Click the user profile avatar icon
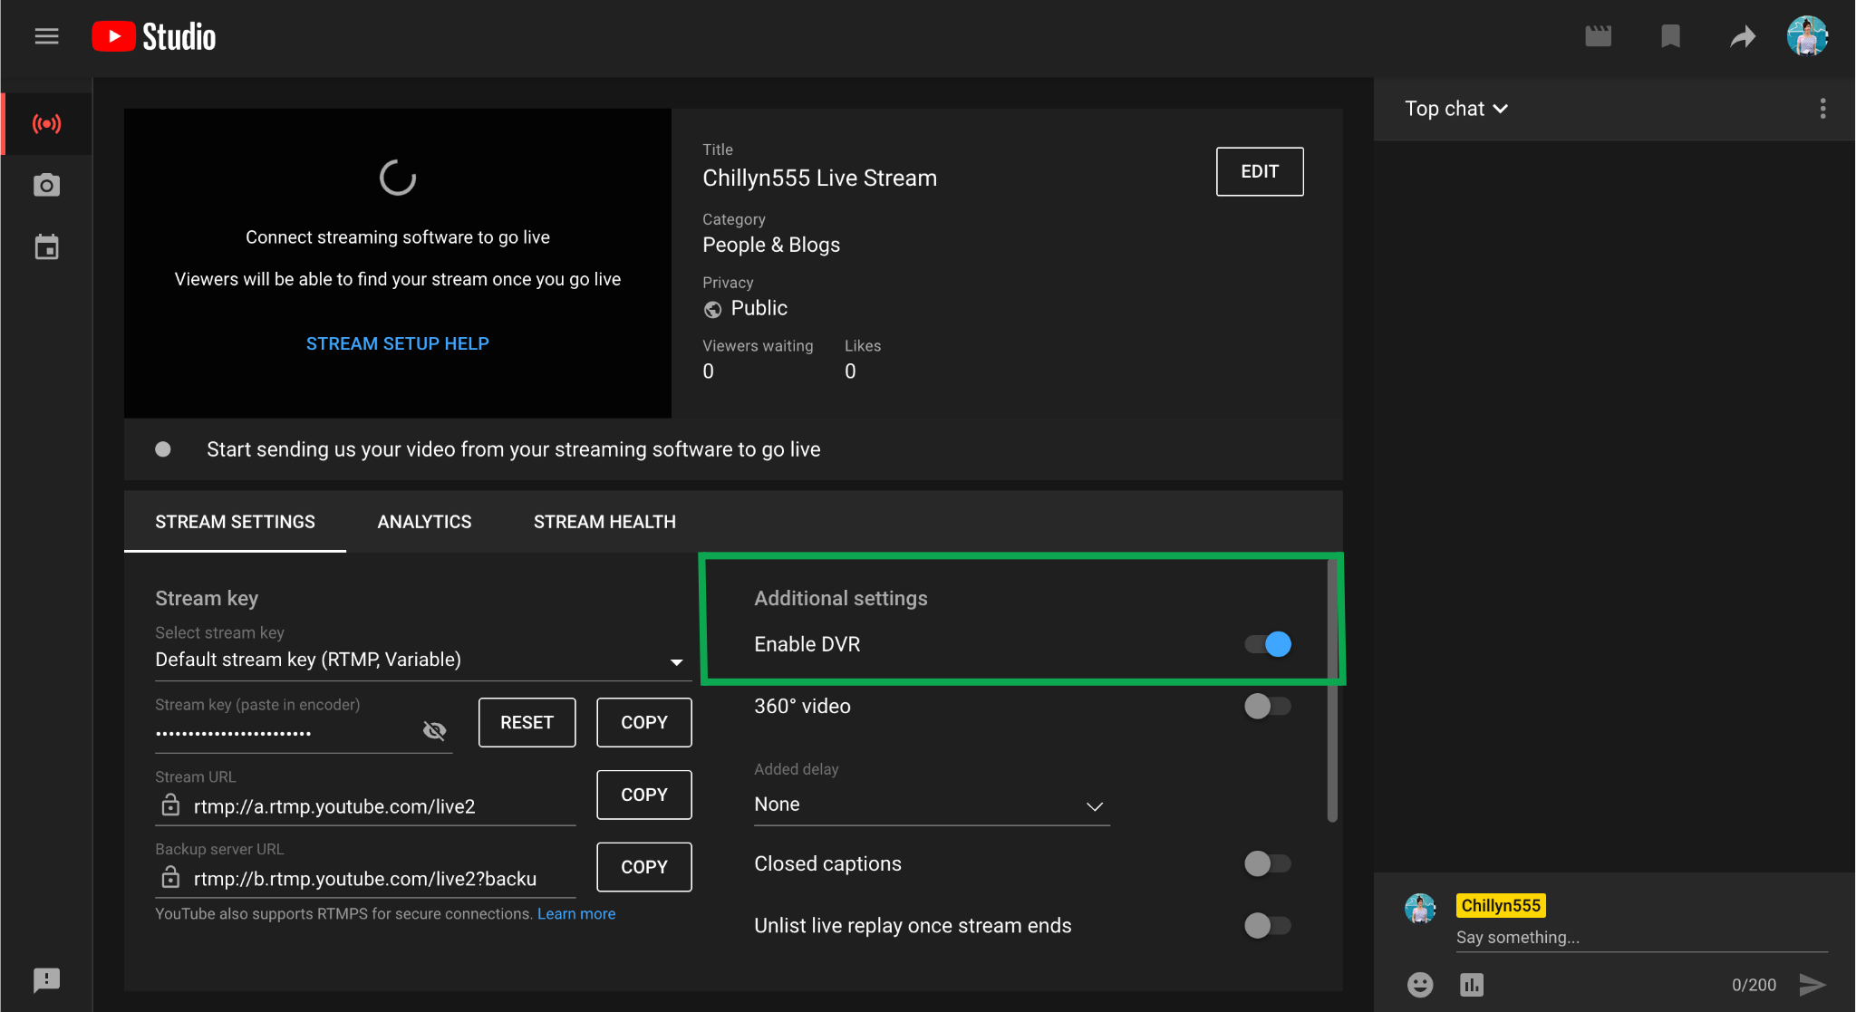Screen dimensions: 1856x1012 coord(1810,34)
